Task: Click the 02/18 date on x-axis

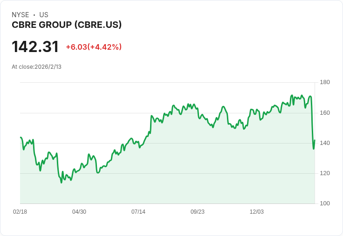Action: [x=20, y=211]
